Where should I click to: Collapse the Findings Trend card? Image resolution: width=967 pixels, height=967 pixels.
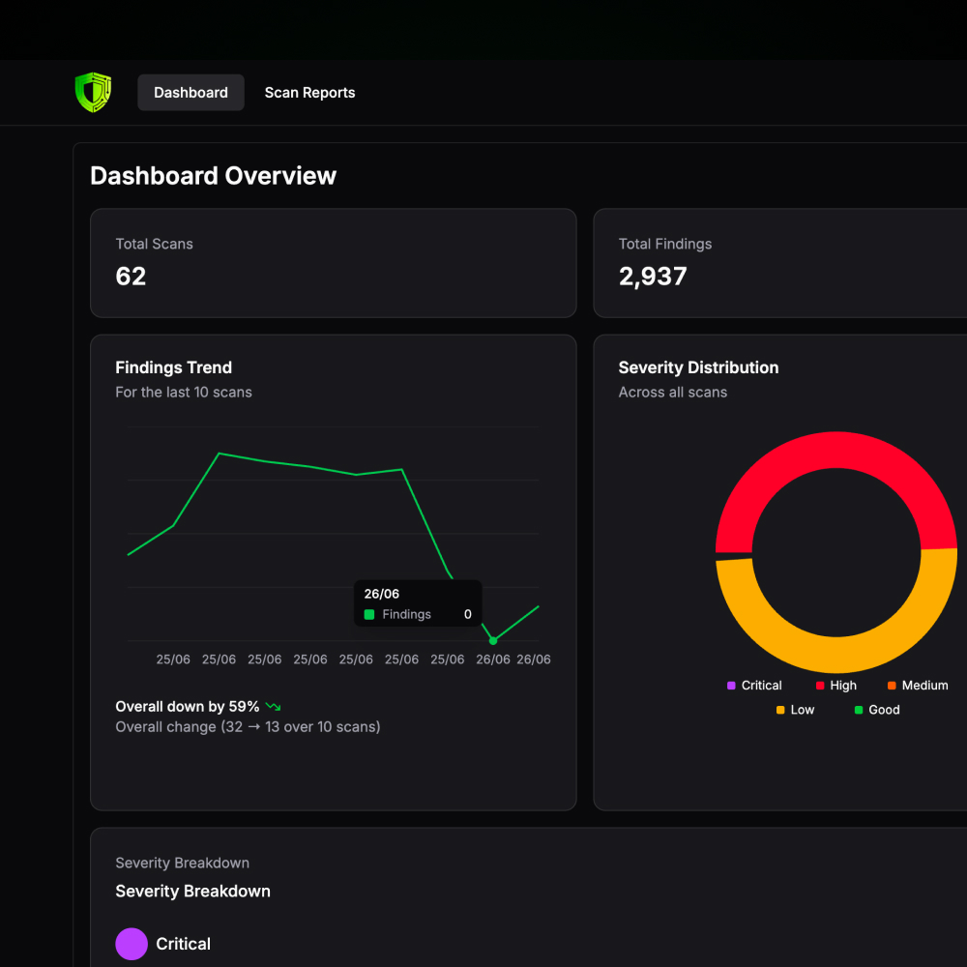pyautogui.click(x=174, y=367)
